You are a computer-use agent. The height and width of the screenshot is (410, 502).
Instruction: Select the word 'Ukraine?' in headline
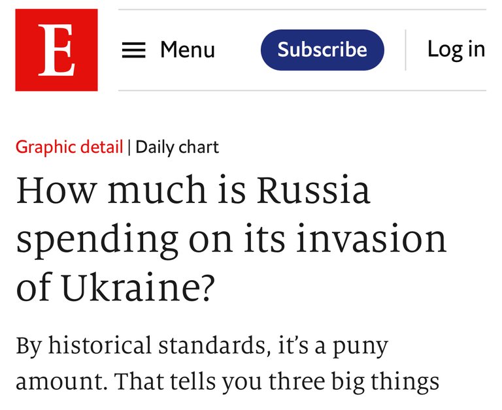(x=137, y=287)
